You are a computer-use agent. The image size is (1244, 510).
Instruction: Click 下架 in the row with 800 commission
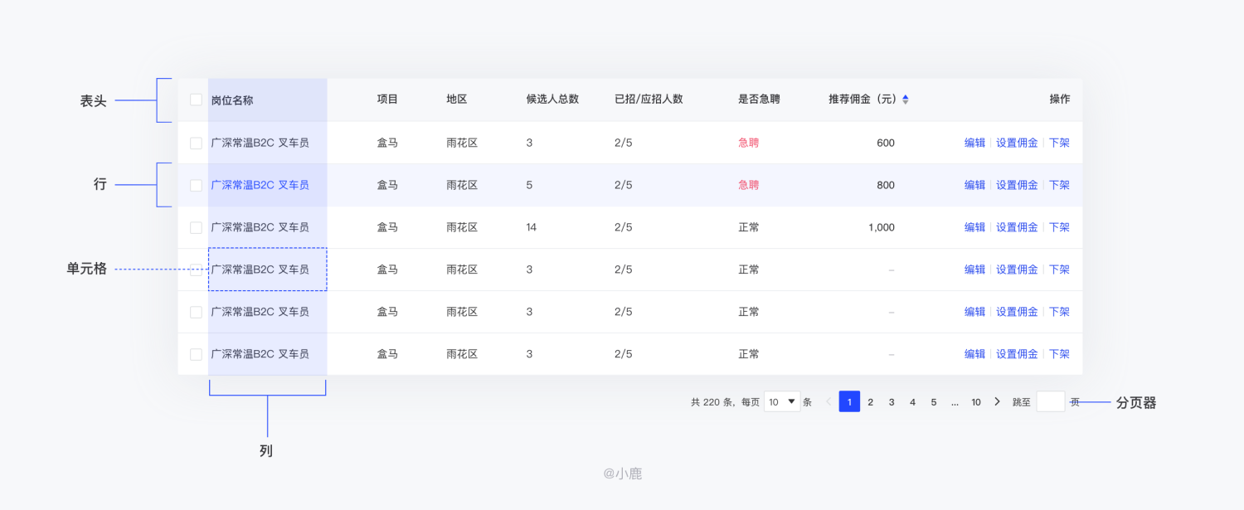pyautogui.click(x=1059, y=185)
